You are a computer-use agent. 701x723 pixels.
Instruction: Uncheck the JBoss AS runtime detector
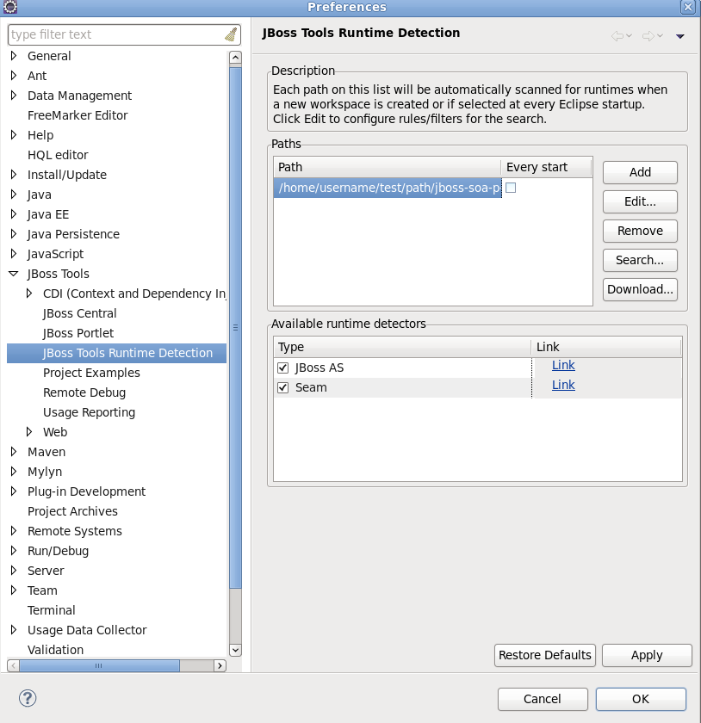point(282,368)
